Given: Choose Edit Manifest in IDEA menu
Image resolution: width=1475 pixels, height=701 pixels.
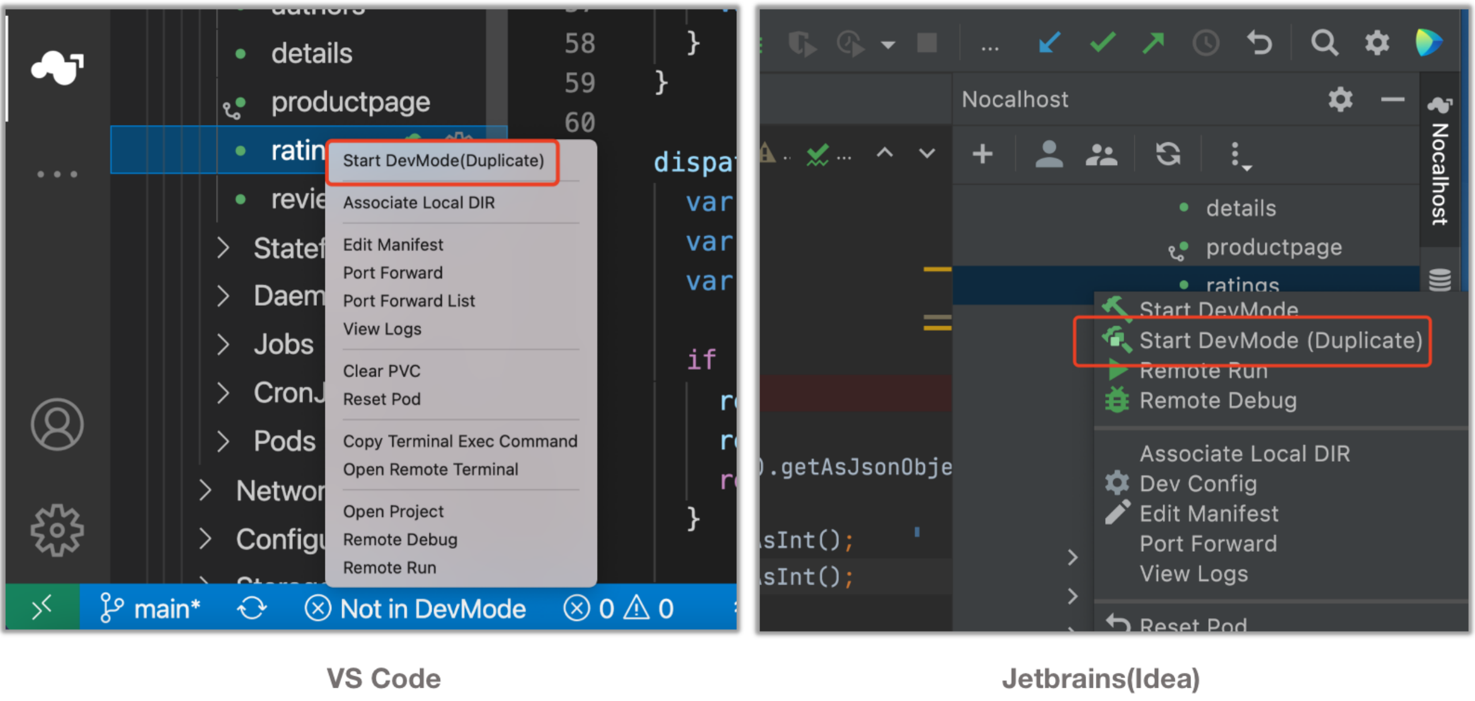Looking at the screenshot, I should (1208, 514).
